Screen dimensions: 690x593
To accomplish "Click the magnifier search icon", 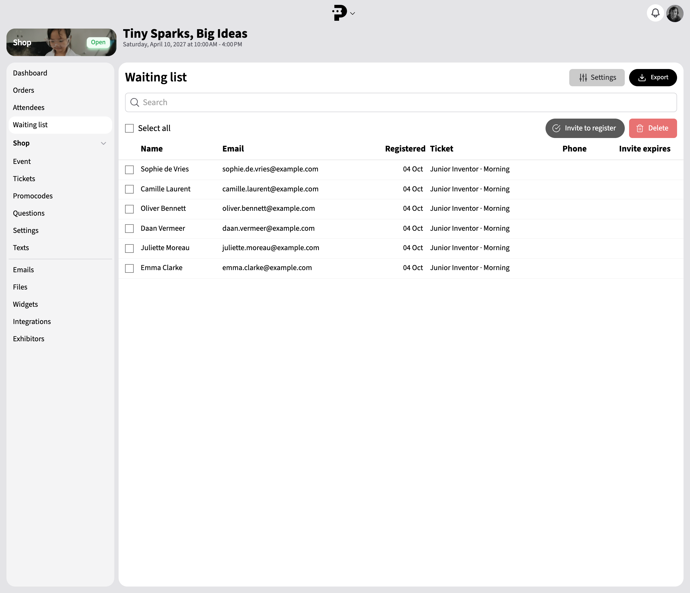I will (134, 102).
